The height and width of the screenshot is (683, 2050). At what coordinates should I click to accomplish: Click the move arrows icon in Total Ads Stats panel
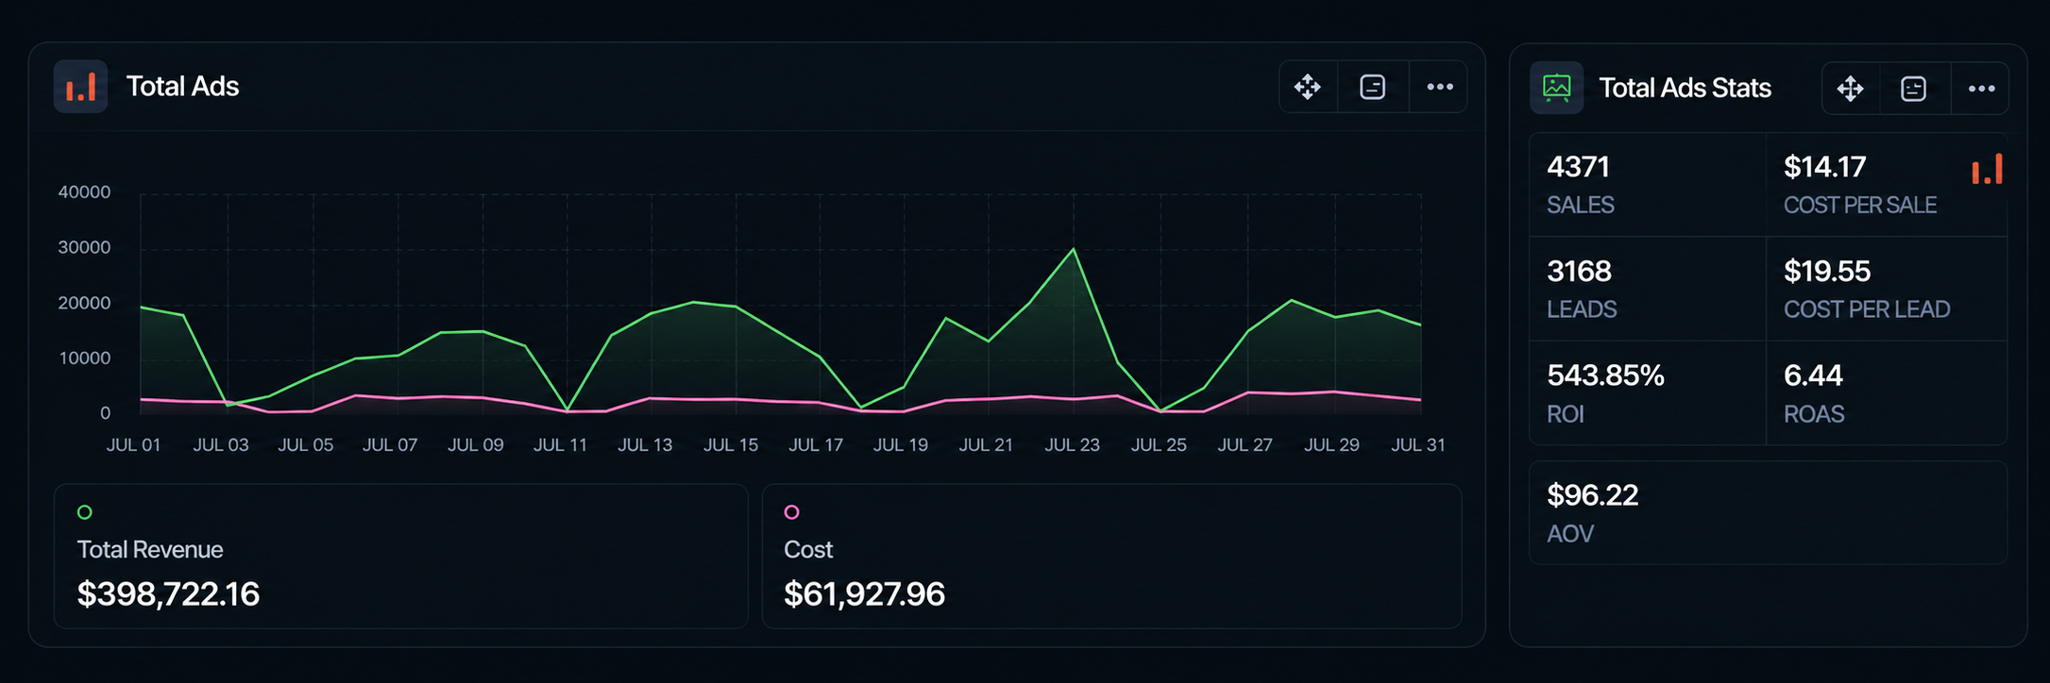pyautogui.click(x=1851, y=89)
